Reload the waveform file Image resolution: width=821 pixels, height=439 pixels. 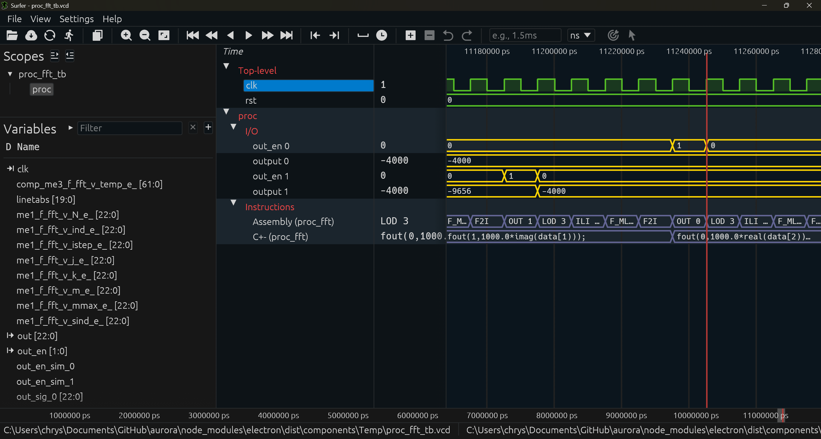(x=50, y=35)
